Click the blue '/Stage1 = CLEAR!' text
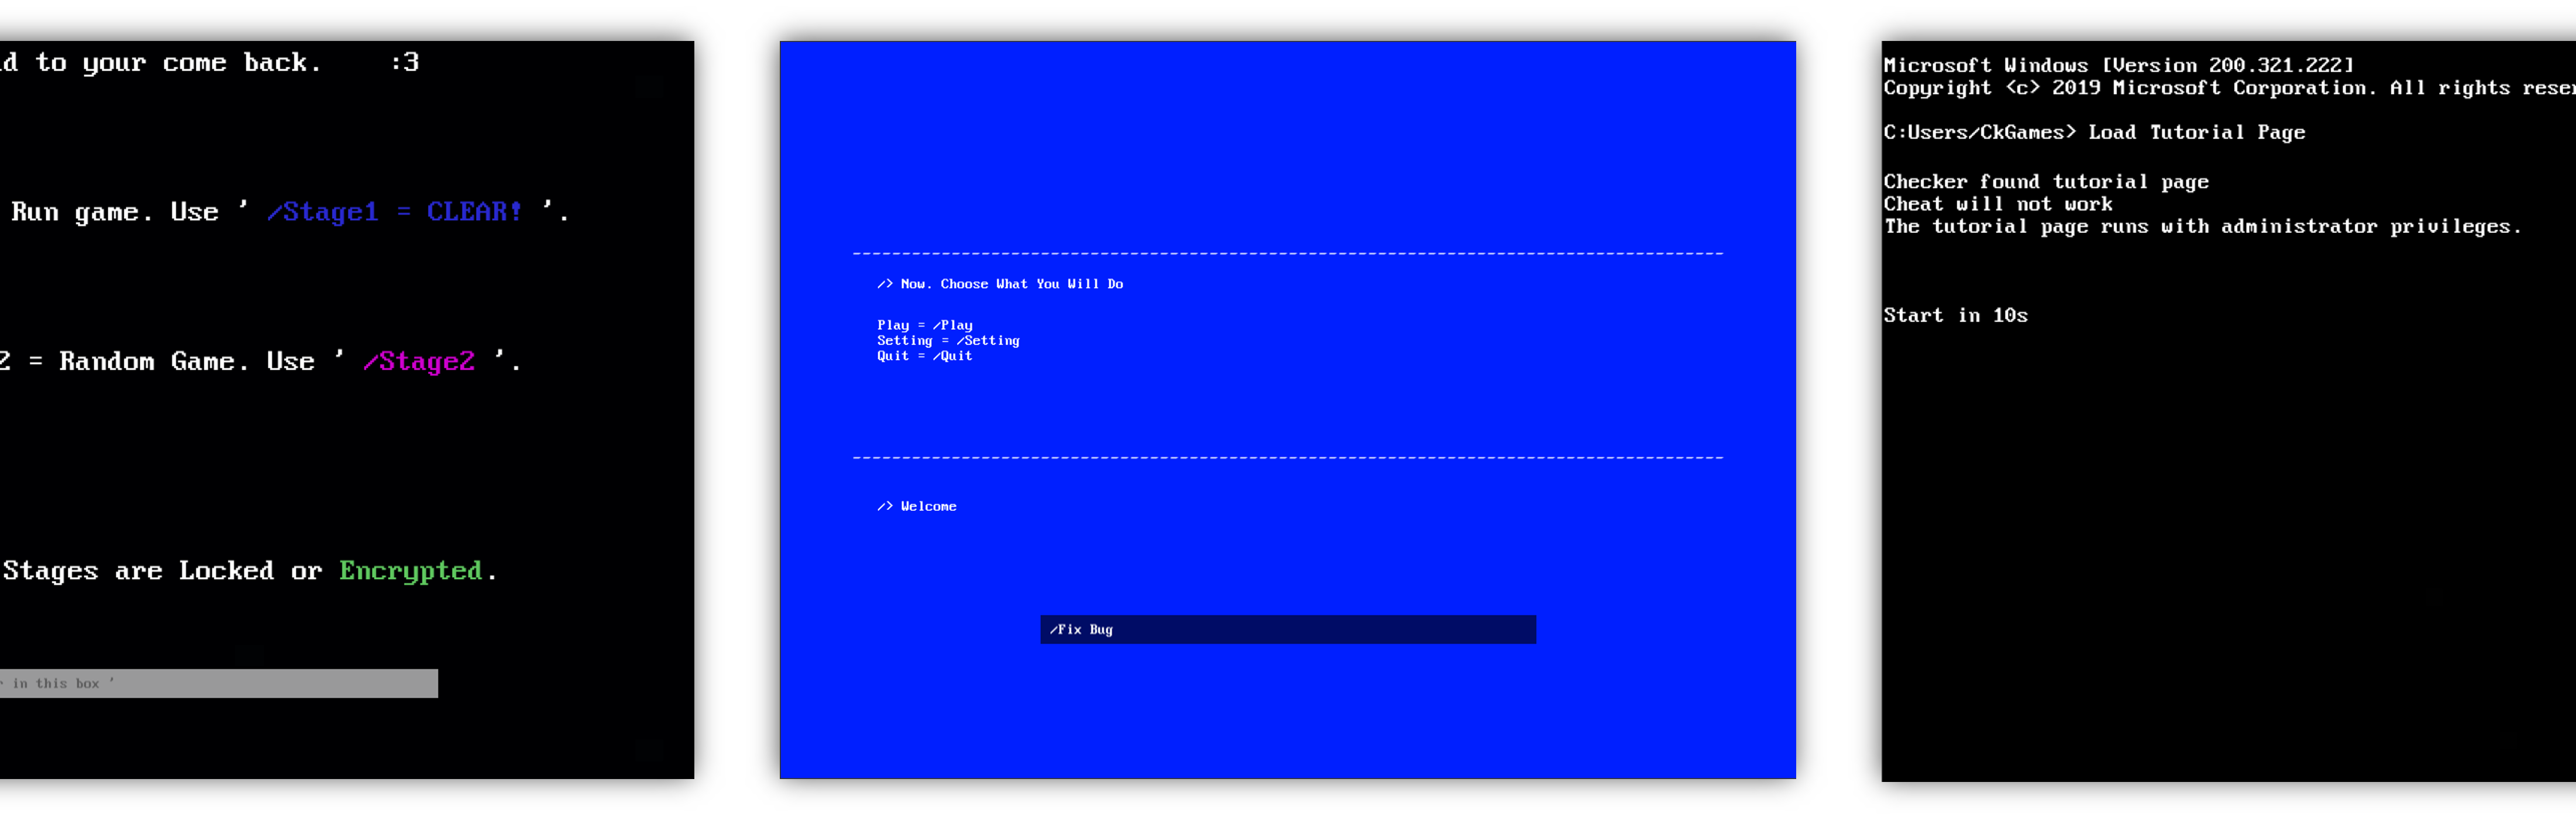 (x=394, y=212)
